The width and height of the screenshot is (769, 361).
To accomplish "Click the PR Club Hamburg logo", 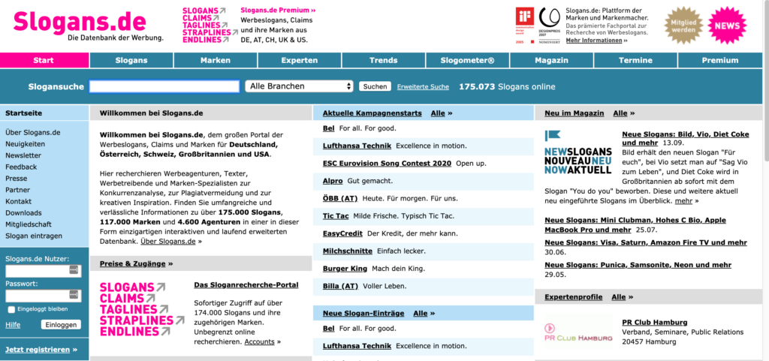I will (578, 332).
